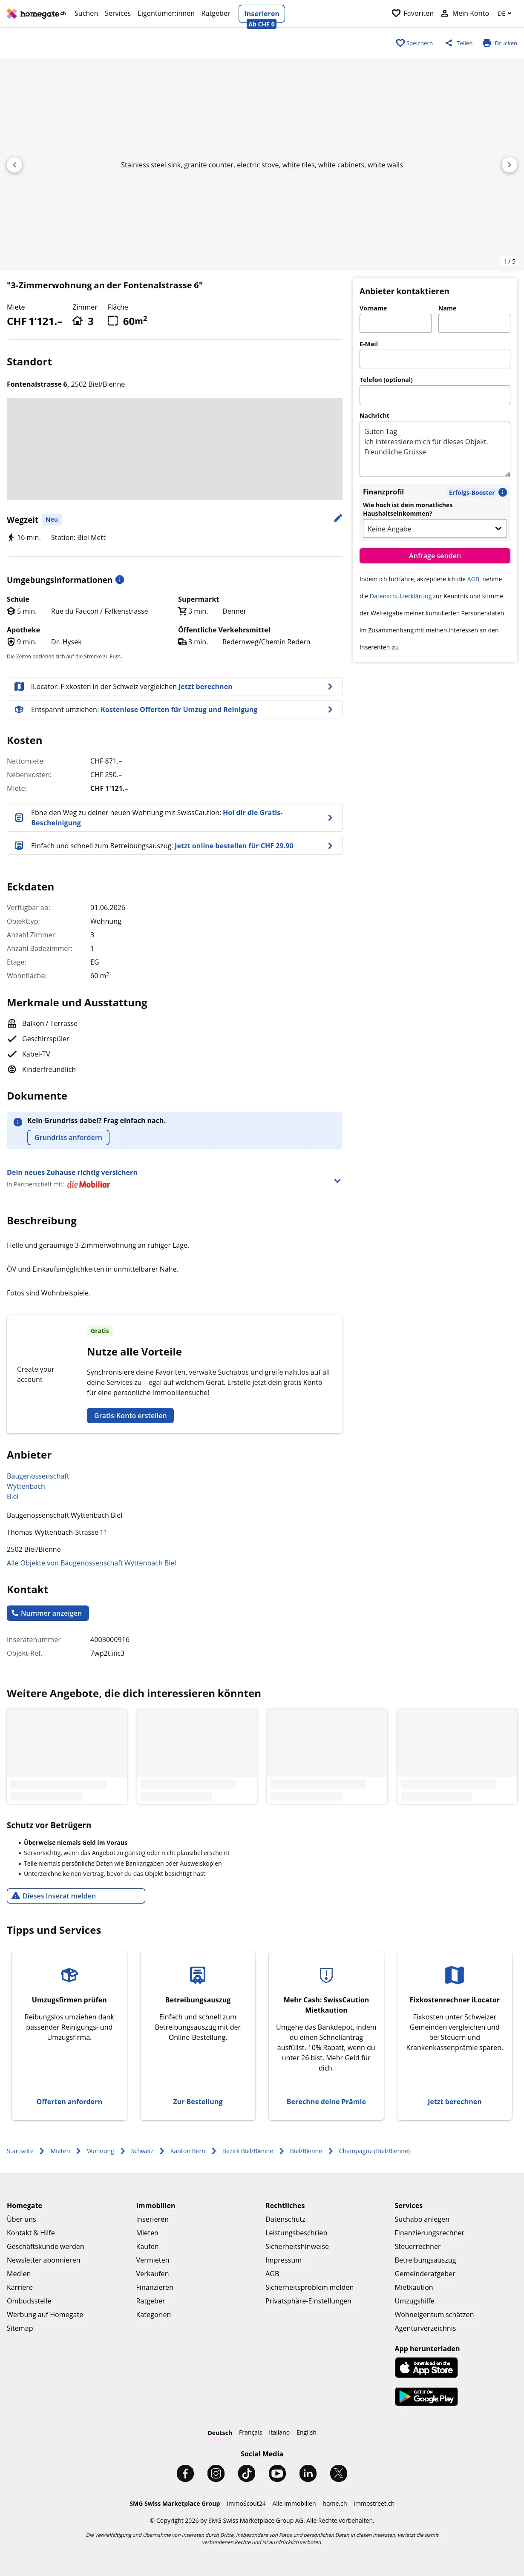This screenshot has width=524, height=2576.
Task: Open the Suchen menu
Action: point(86,14)
